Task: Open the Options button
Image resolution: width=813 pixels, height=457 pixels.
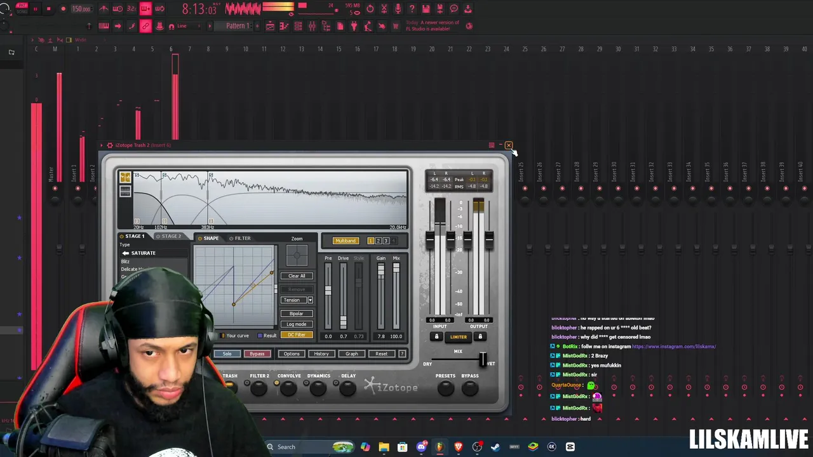Action: (292, 354)
